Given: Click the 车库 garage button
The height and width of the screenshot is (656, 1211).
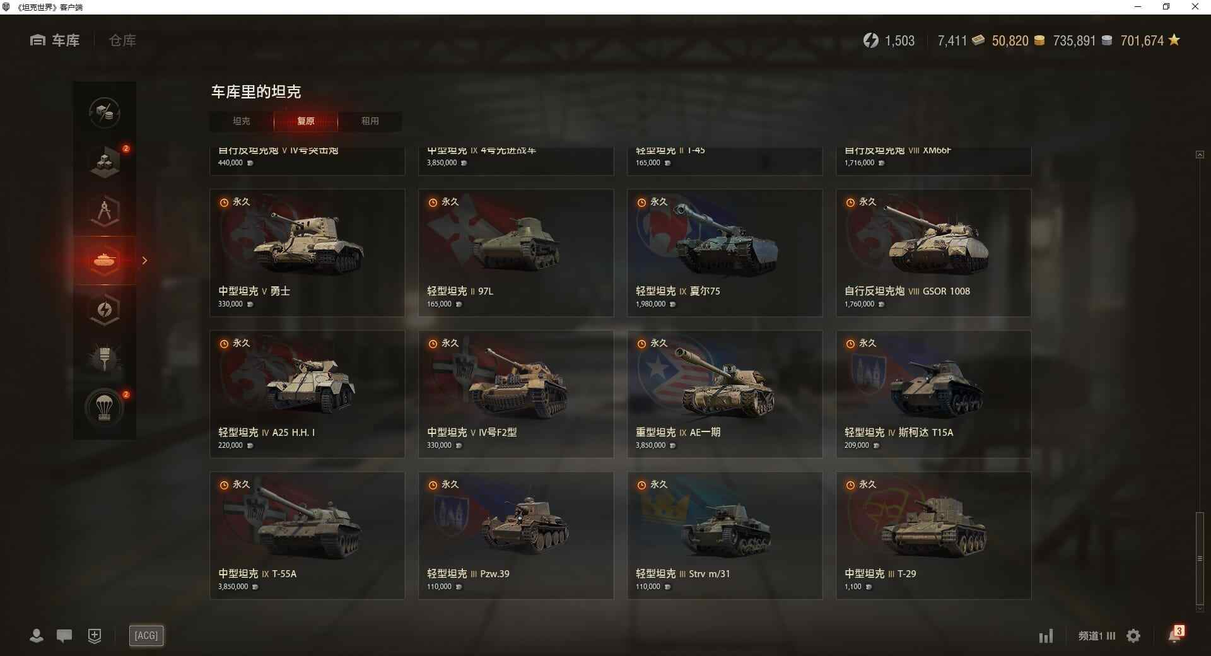Looking at the screenshot, I should 55,40.
